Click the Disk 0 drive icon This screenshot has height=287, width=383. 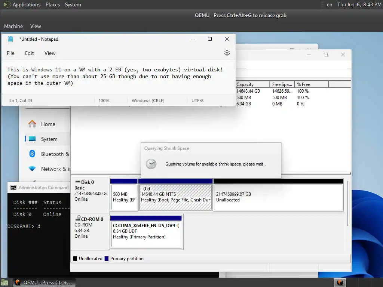pyautogui.click(x=78, y=182)
